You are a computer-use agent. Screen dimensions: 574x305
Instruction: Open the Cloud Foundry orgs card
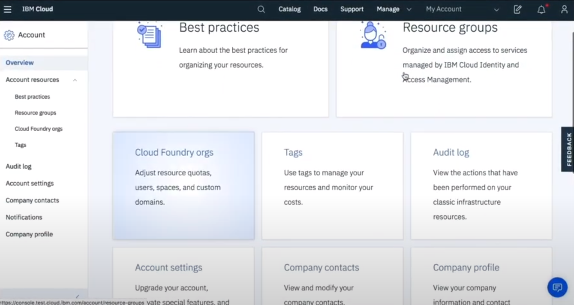point(183,186)
